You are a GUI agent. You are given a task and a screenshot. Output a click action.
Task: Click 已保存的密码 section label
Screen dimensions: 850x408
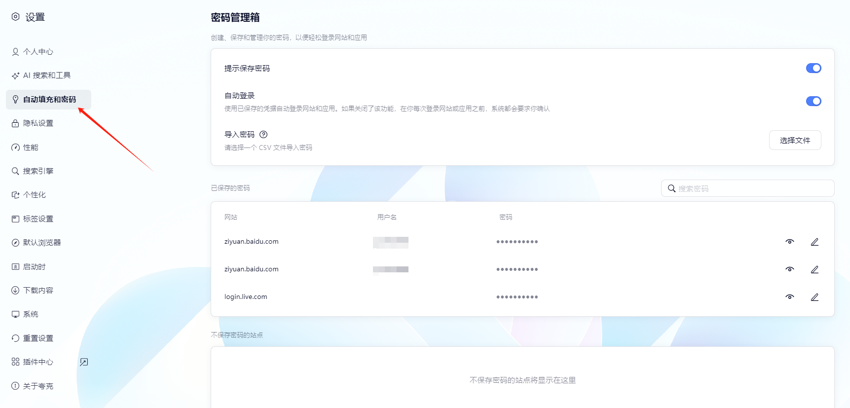click(230, 188)
